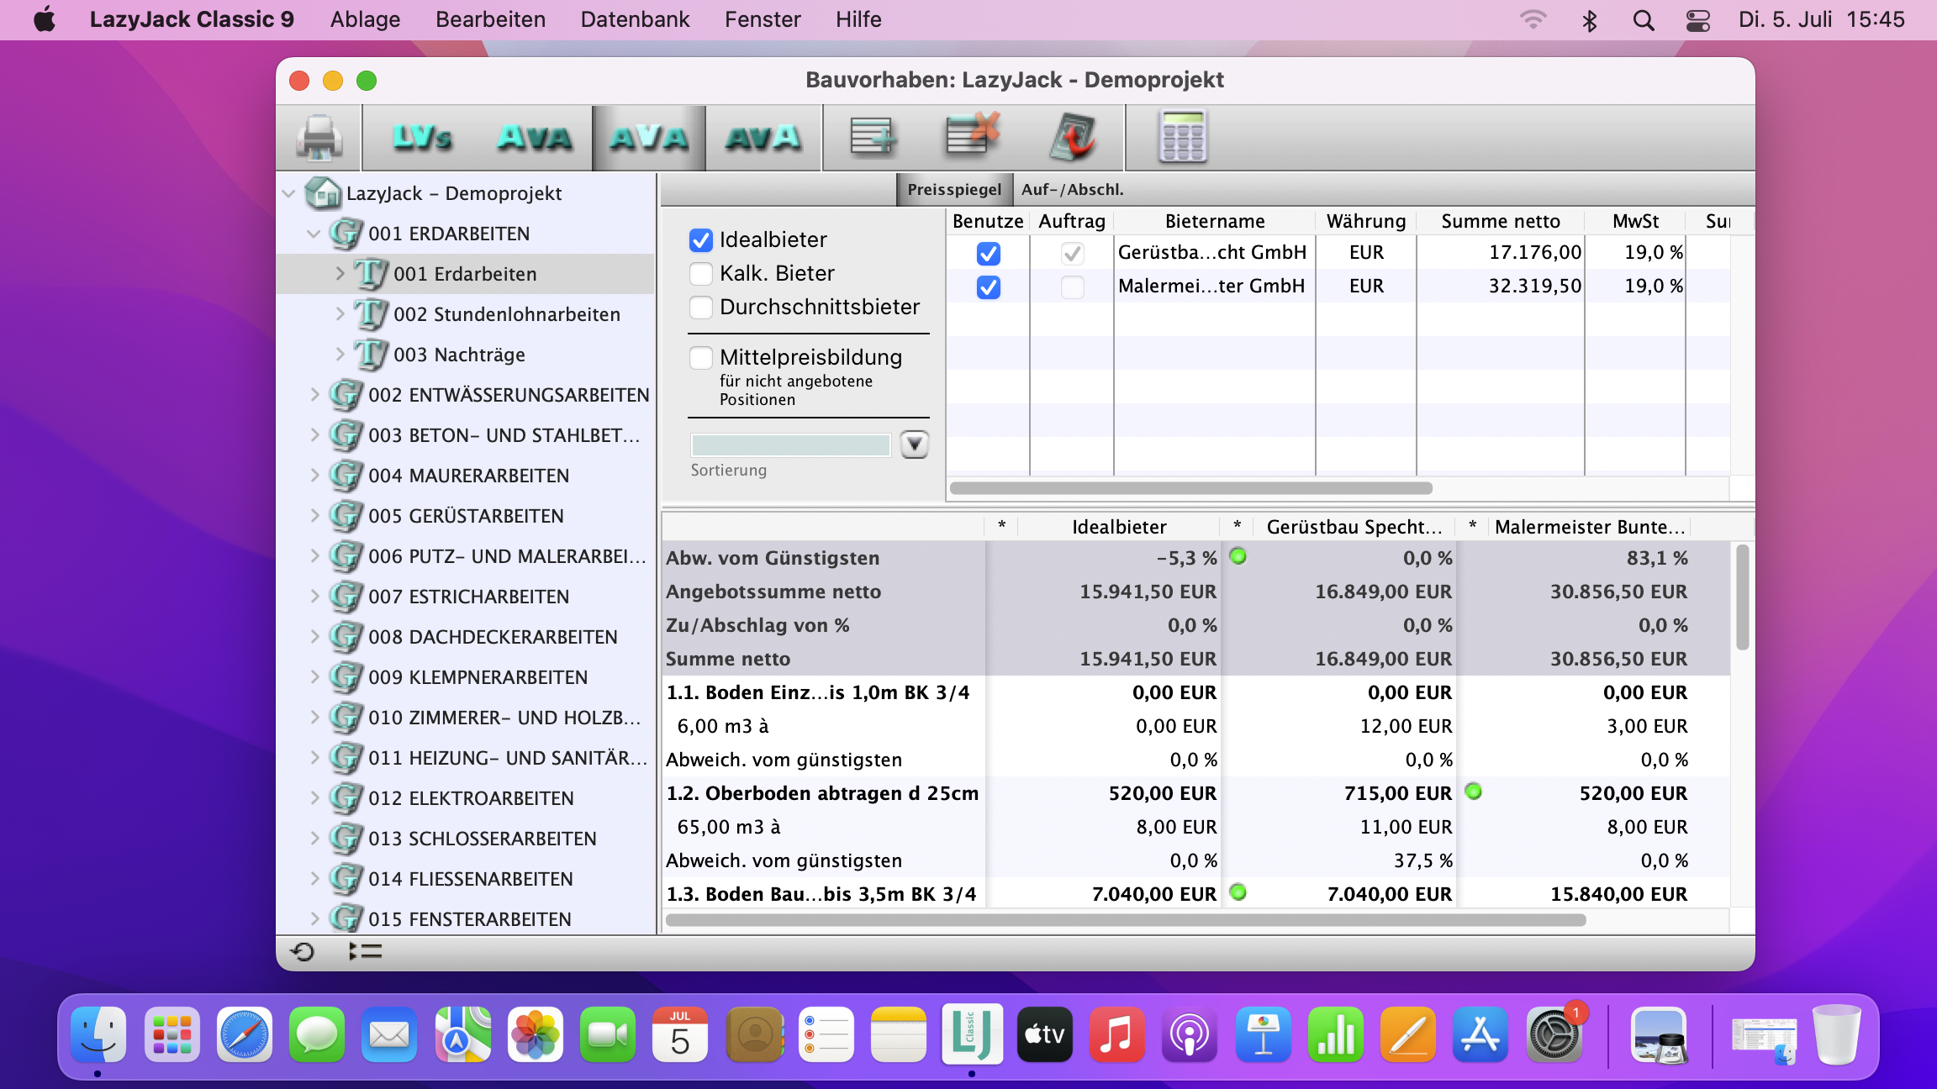Switch to the Auf-/Abschl. tab
The image size is (1937, 1089).
(1073, 190)
